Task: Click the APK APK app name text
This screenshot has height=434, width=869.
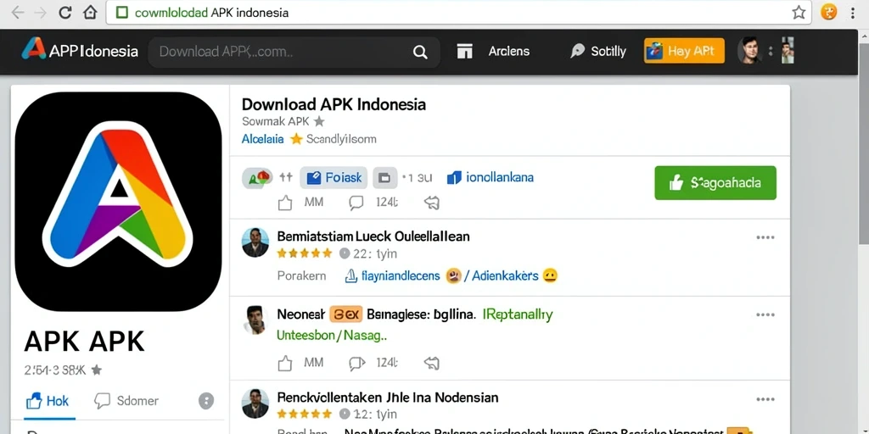Action: (84, 342)
